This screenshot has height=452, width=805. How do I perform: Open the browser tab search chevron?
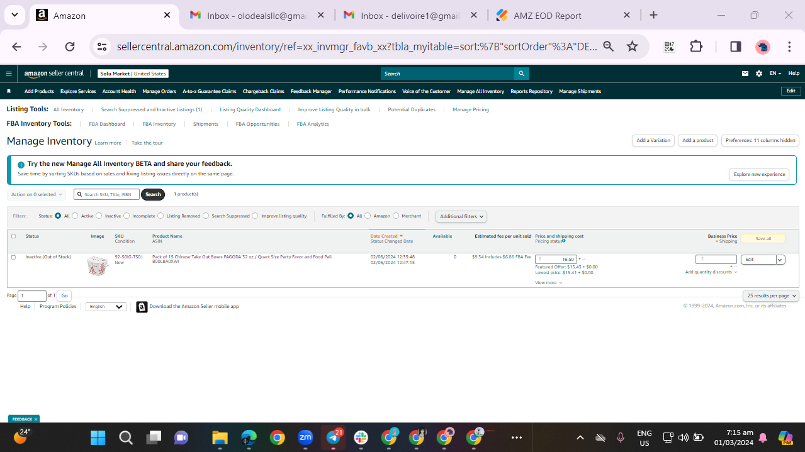pyautogui.click(x=14, y=15)
